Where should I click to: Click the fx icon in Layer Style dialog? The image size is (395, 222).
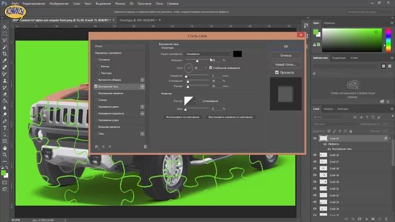[x=96, y=147]
